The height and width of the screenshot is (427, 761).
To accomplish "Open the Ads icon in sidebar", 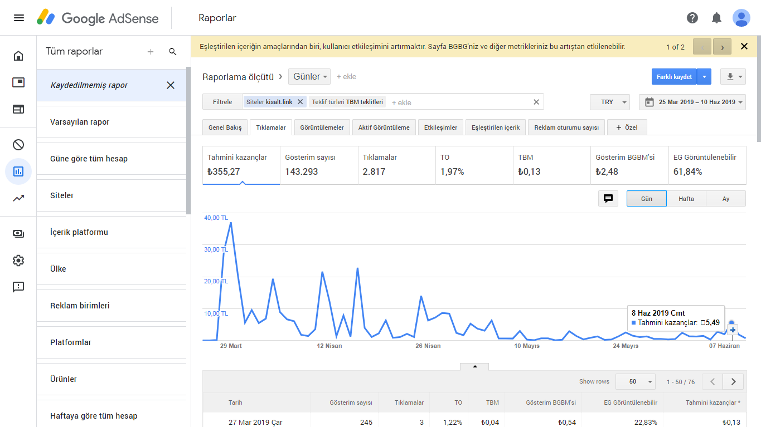I will tap(18, 82).
